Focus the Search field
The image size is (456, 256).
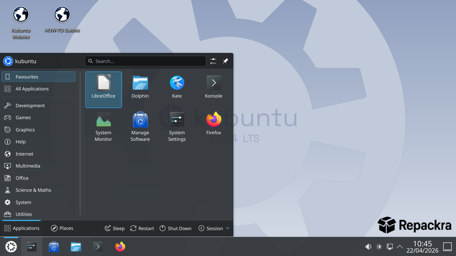[145, 61]
